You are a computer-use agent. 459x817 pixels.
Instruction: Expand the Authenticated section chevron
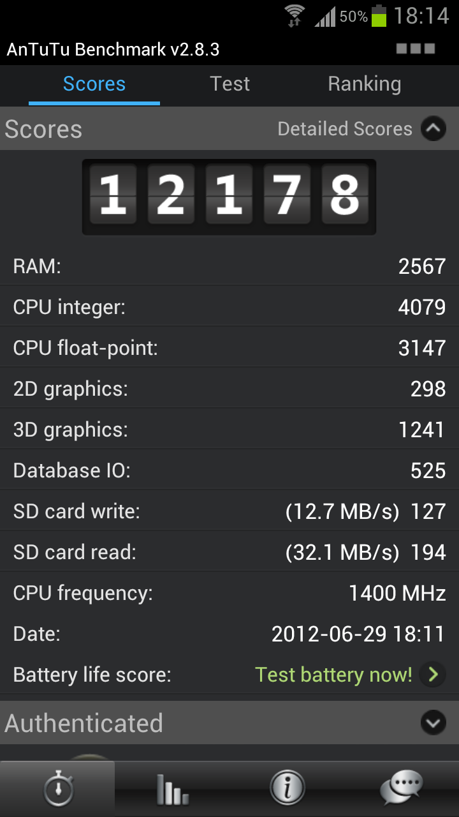[x=433, y=723]
